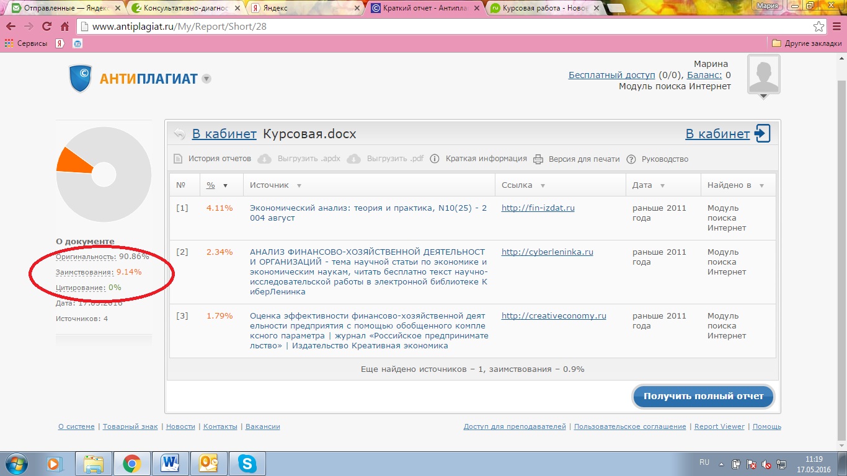Open the Другие закладки folder

tap(807, 43)
